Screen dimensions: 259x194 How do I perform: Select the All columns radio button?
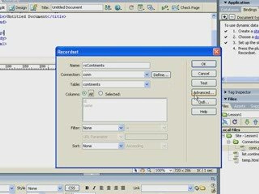[x=84, y=93]
